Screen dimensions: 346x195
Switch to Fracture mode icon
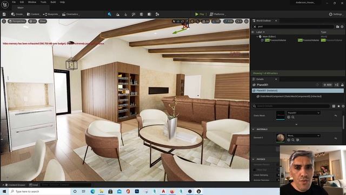click(149, 14)
